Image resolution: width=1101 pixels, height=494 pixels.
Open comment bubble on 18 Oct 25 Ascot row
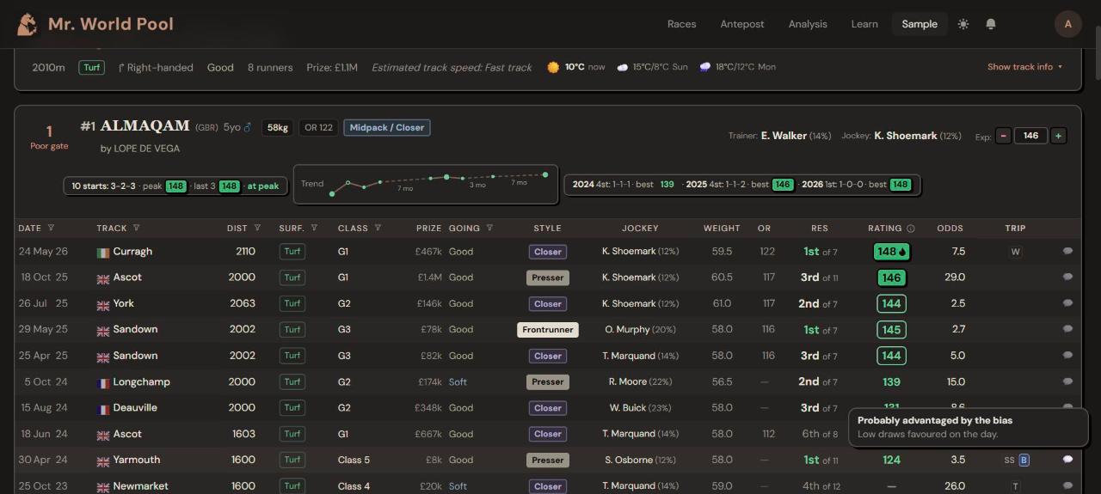[1067, 277]
